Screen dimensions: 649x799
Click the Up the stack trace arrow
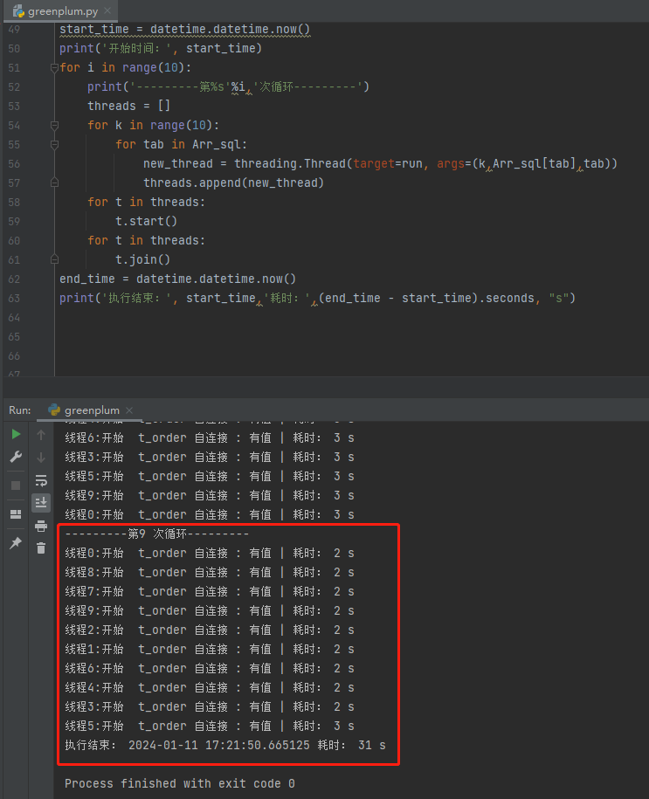(41, 435)
